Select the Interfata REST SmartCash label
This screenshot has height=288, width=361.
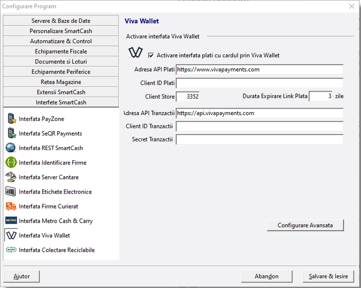click(51, 148)
